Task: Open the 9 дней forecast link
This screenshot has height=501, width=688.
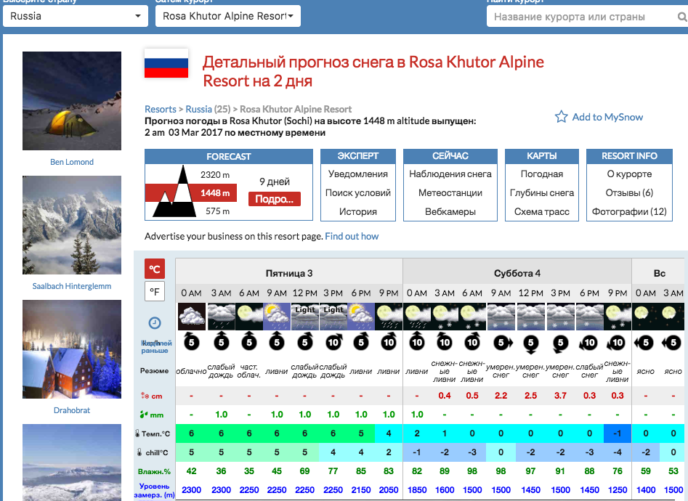Action: [274, 182]
